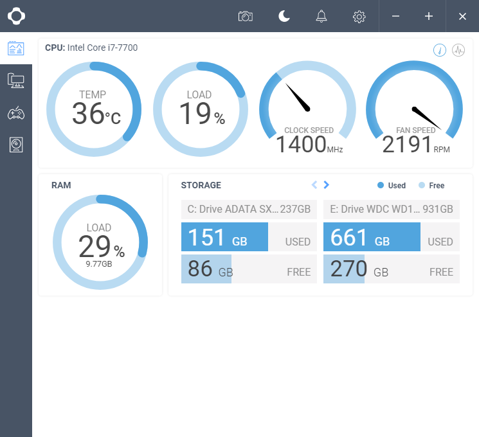The height and width of the screenshot is (437, 479).
Task: Open the system build tab in sidebar
Action: (x=15, y=80)
